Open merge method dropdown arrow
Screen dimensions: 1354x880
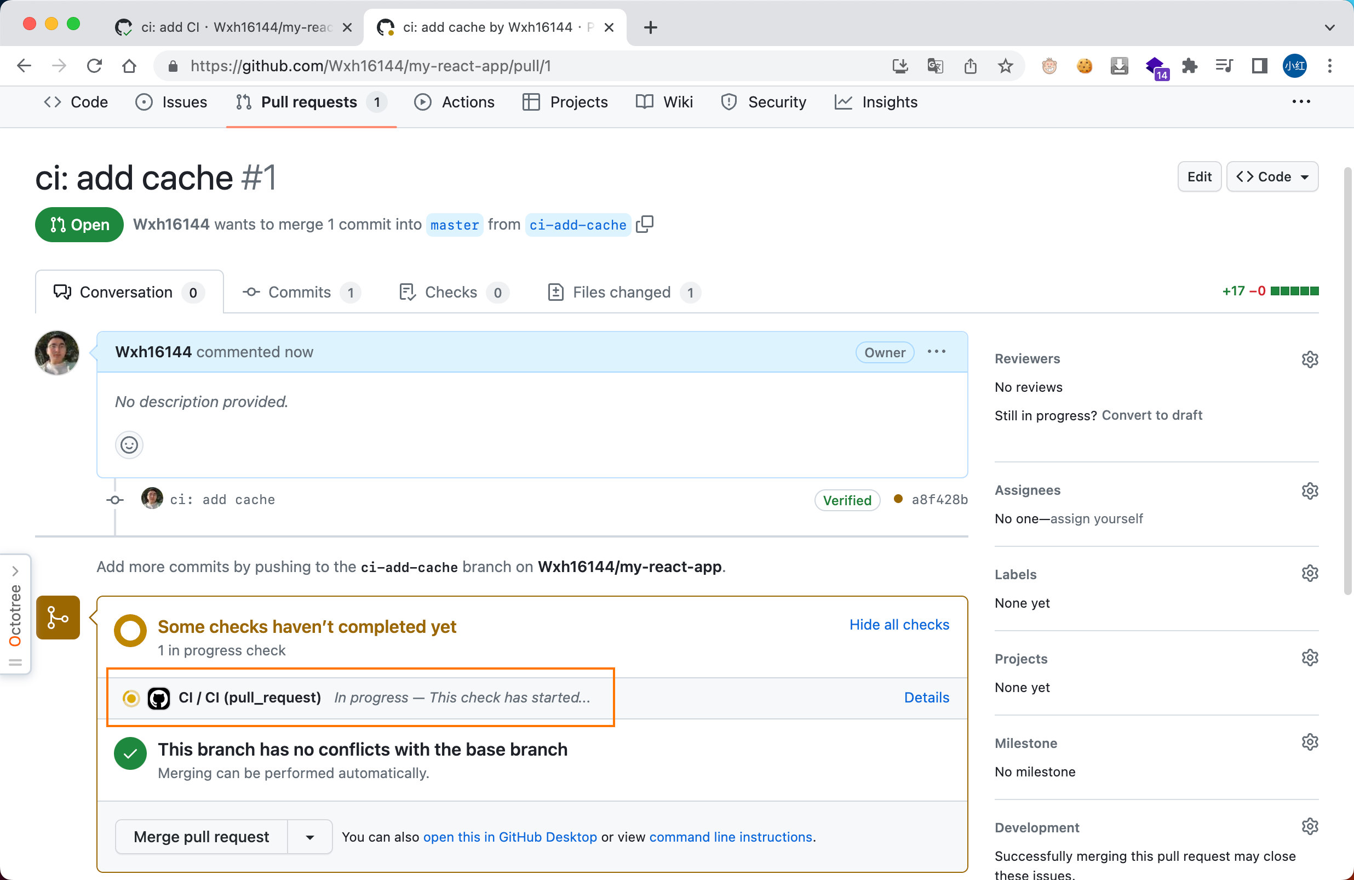click(x=309, y=837)
